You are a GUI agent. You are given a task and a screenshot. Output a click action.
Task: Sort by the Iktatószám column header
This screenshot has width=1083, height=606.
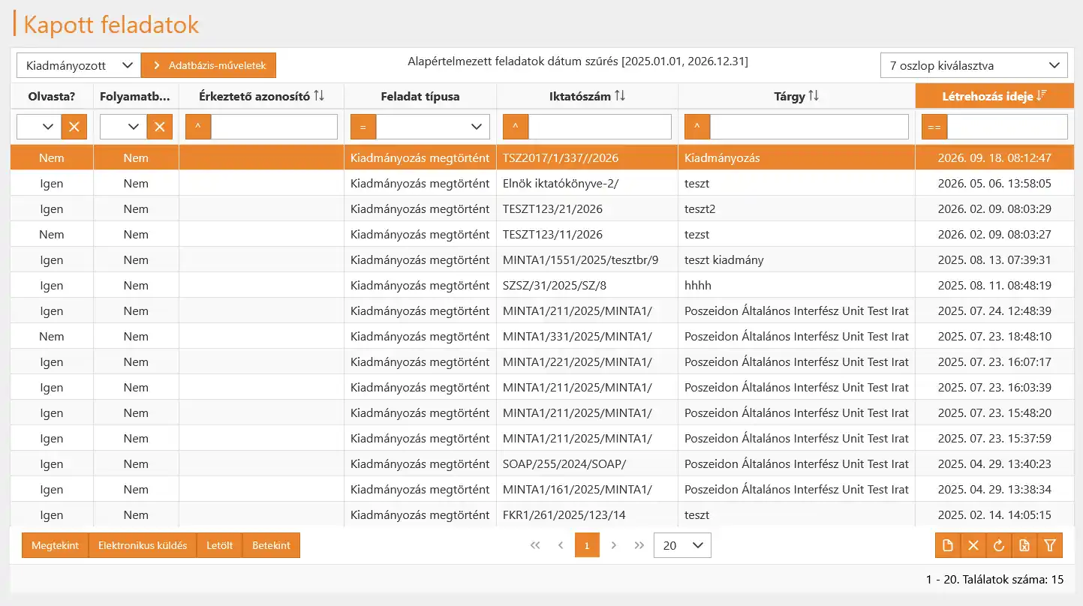[587, 96]
